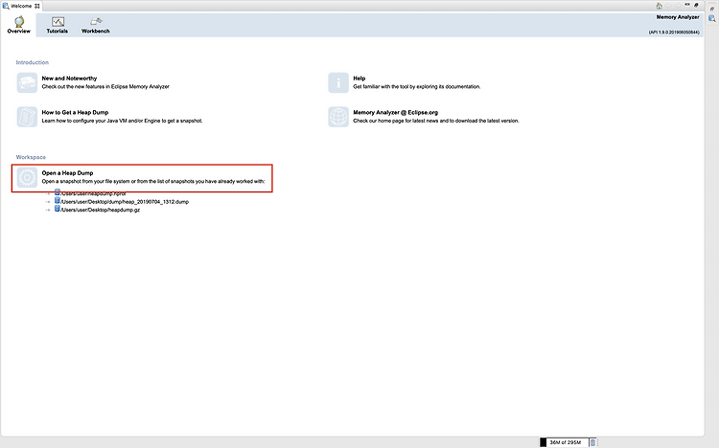Click database icon beside heap_20190704_1312.dump

58,201
